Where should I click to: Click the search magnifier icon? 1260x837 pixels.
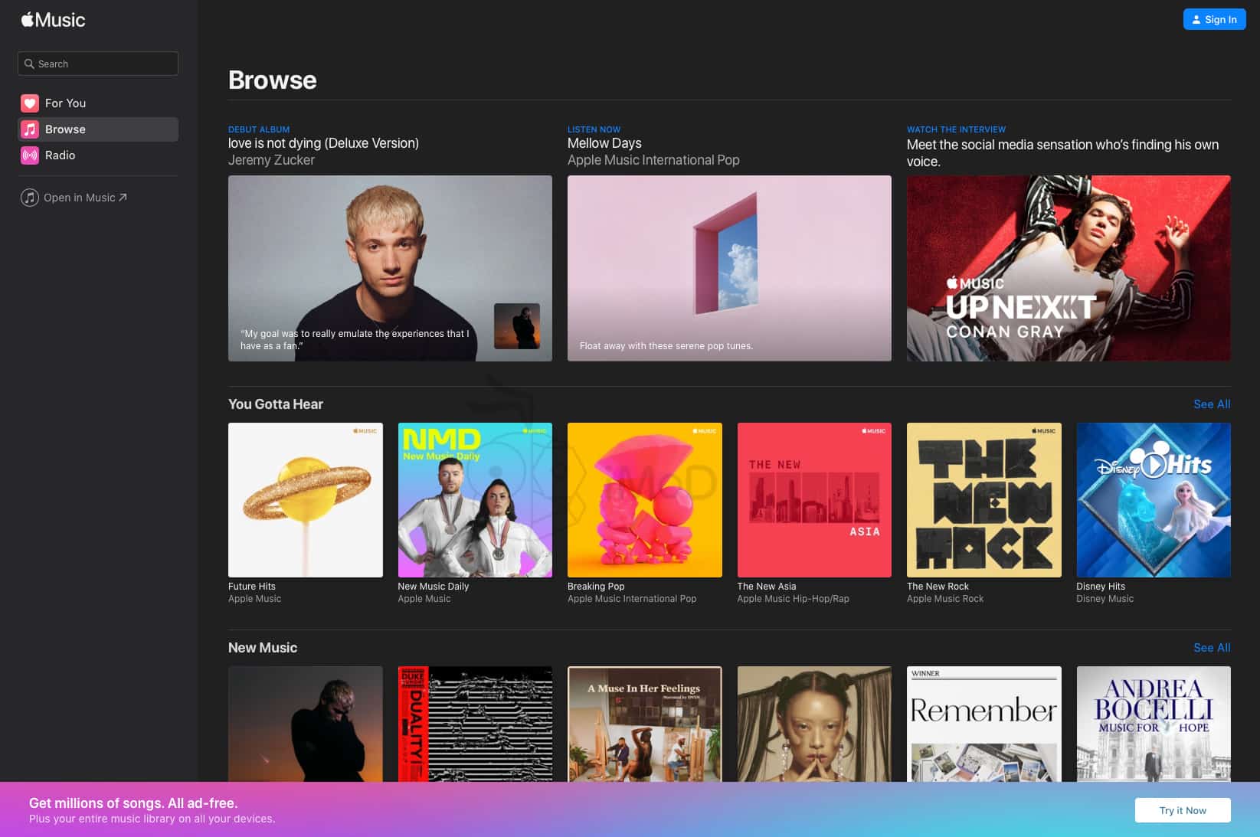pyautogui.click(x=29, y=64)
